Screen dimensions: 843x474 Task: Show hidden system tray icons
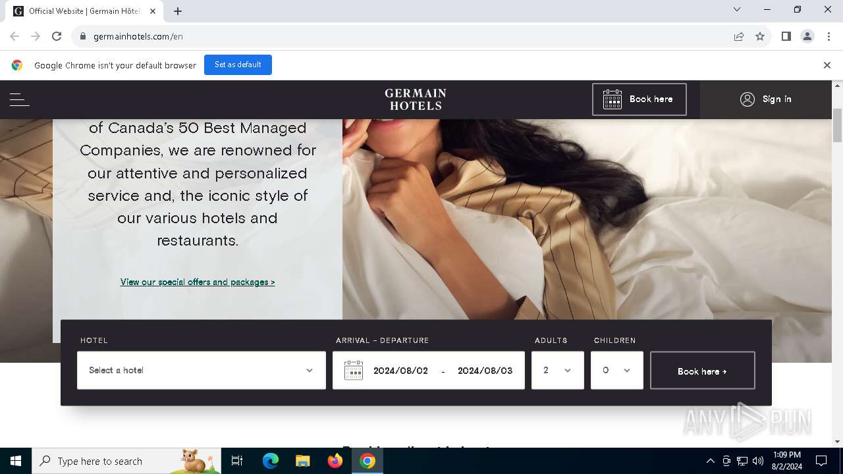(710, 461)
